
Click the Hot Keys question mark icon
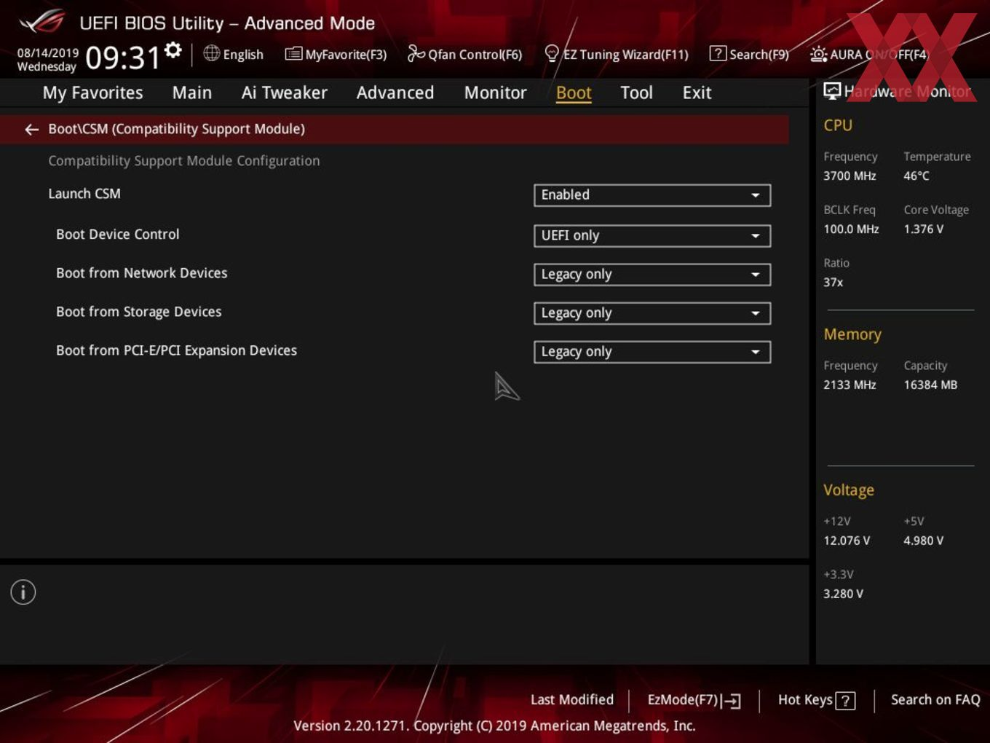[845, 701]
